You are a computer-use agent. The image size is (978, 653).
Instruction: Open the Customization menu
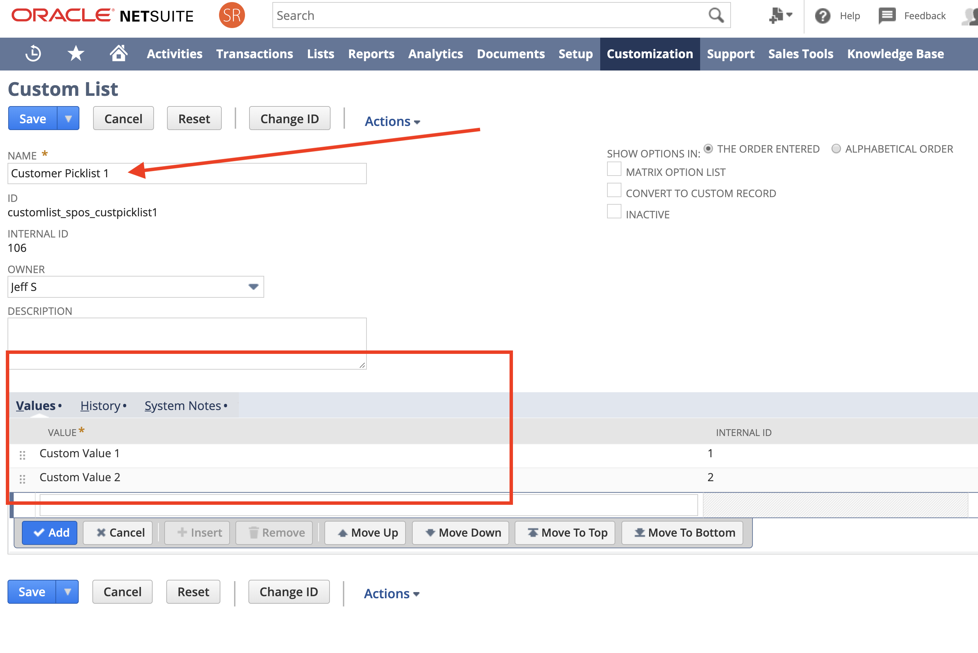(x=649, y=54)
